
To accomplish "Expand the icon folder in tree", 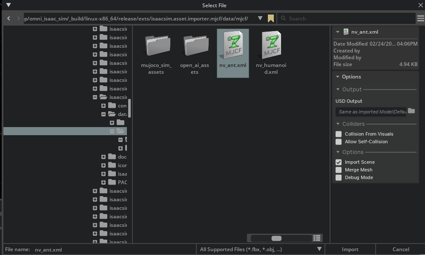I will [x=103, y=165].
